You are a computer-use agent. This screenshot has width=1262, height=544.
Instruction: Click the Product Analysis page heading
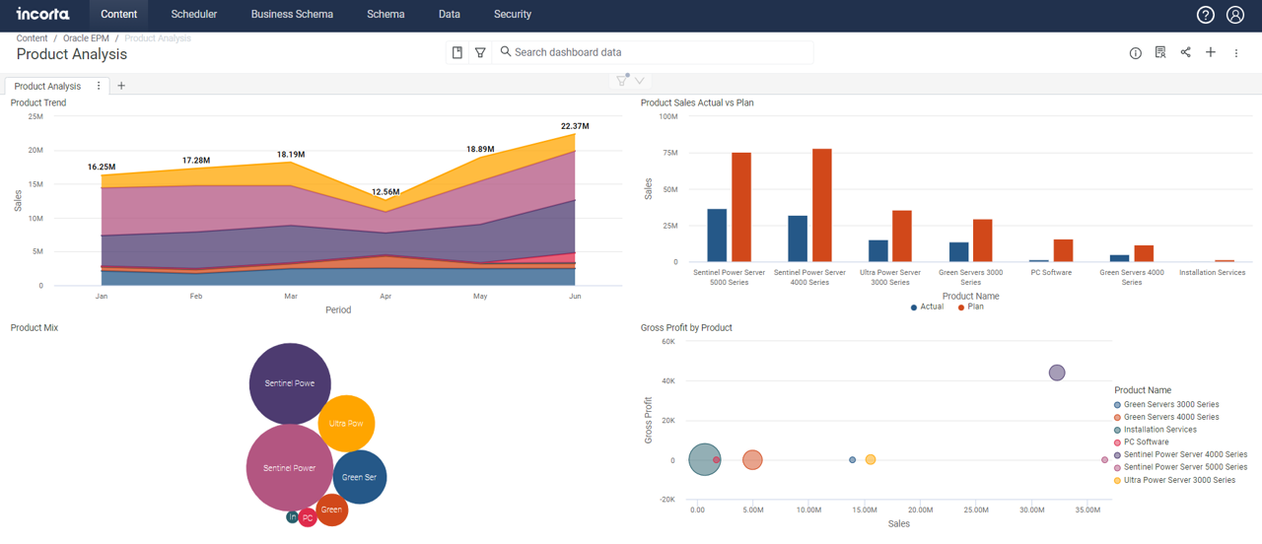72,54
